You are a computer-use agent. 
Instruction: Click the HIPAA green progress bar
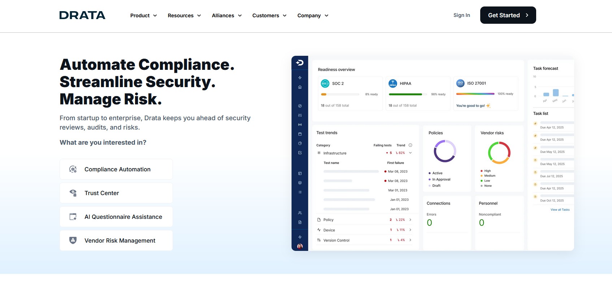[x=405, y=94]
